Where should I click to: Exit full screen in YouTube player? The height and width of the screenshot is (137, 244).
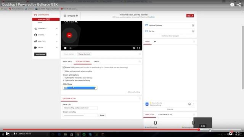(238, 134)
